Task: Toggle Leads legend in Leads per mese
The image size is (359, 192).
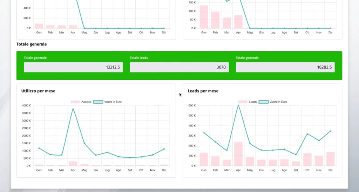Action: [x=248, y=102]
